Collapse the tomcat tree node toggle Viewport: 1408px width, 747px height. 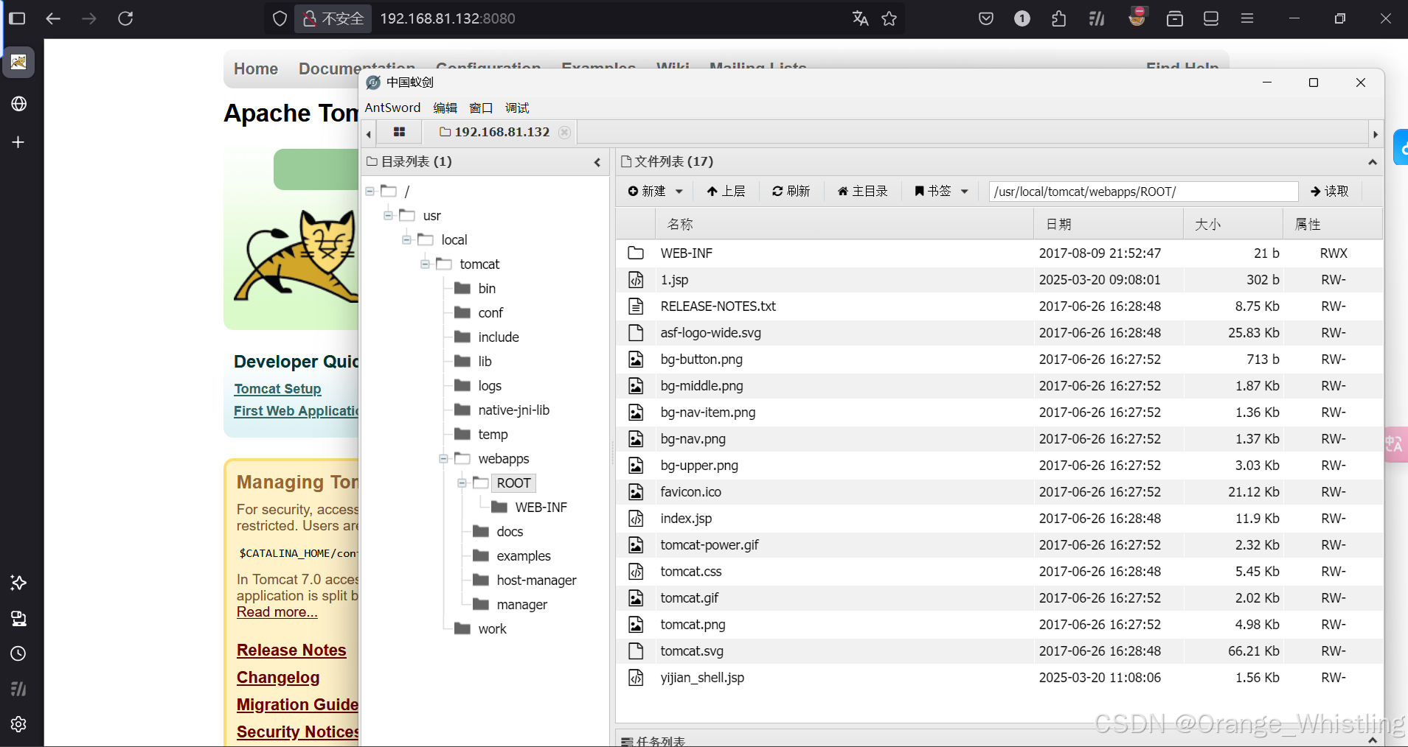(425, 264)
